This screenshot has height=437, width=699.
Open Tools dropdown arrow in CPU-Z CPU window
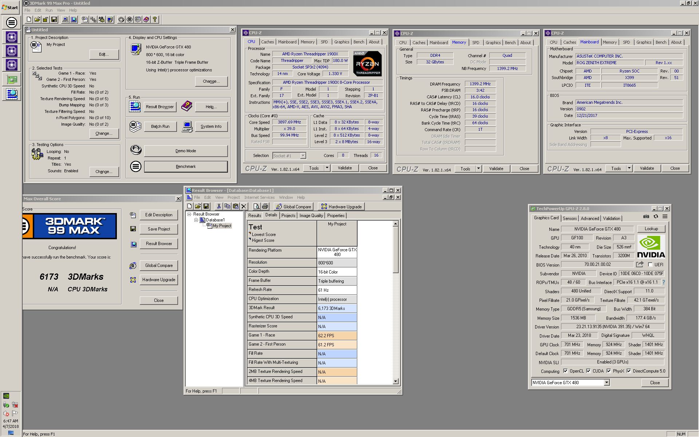(x=327, y=168)
